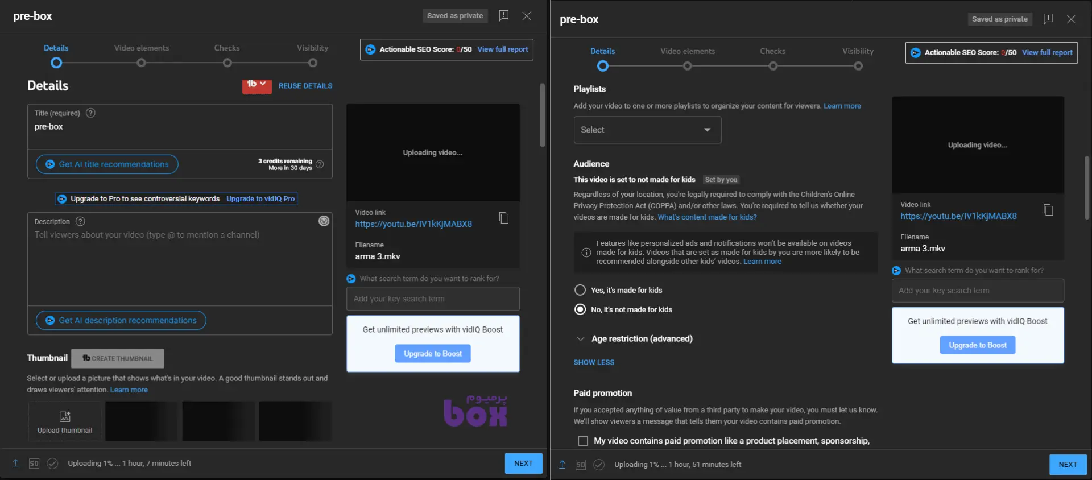Select 'No, it's not made for kids' option
The width and height of the screenshot is (1092, 480).
tap(580, 309)
